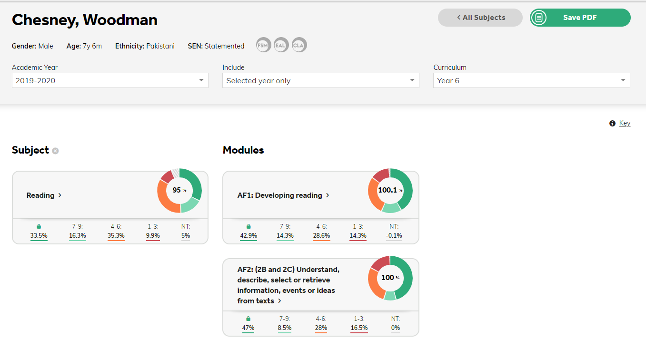Go back to All Subjects
This screenshot has width=646, height=339.
click(480, 18)
